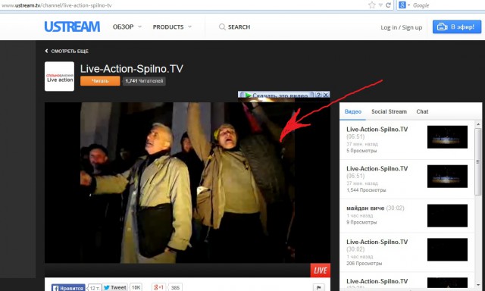Tweet this channel via Tweet button
Screen dimensions: 485x291
point(115,287)
